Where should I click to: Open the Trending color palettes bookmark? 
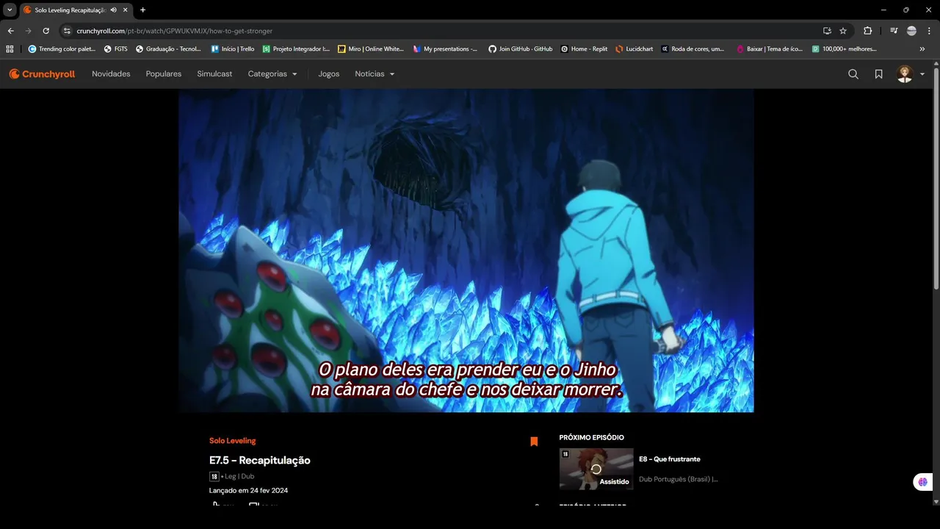pos(62,49)
